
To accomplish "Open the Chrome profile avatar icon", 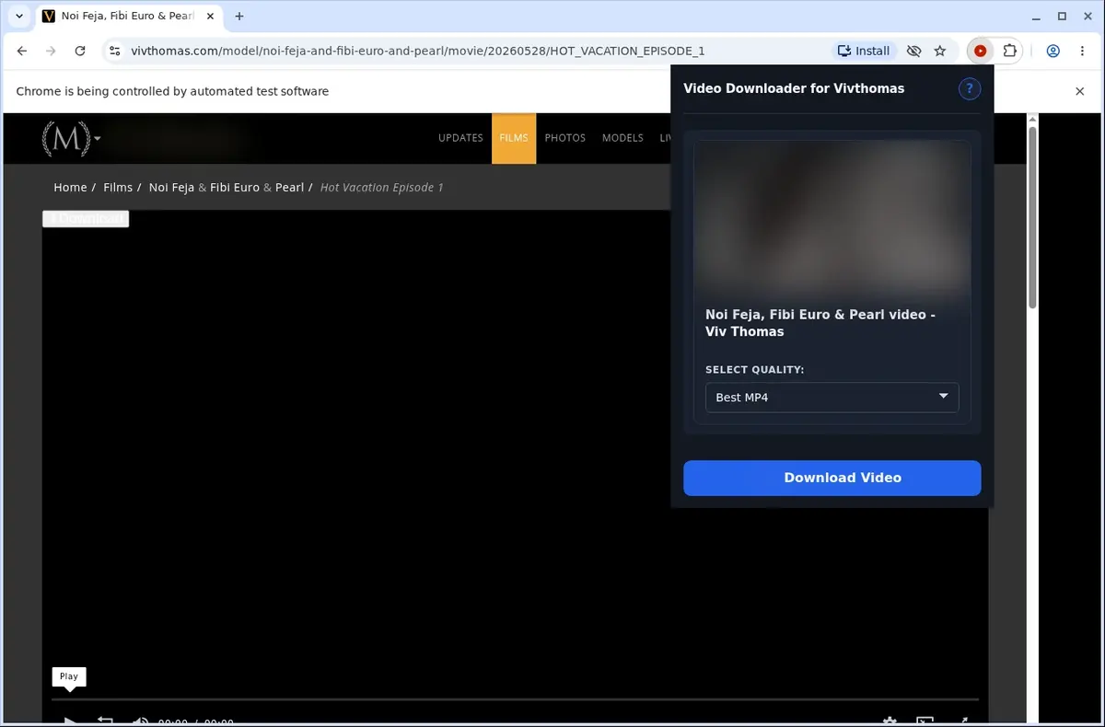I will (x=1053, y=51).
